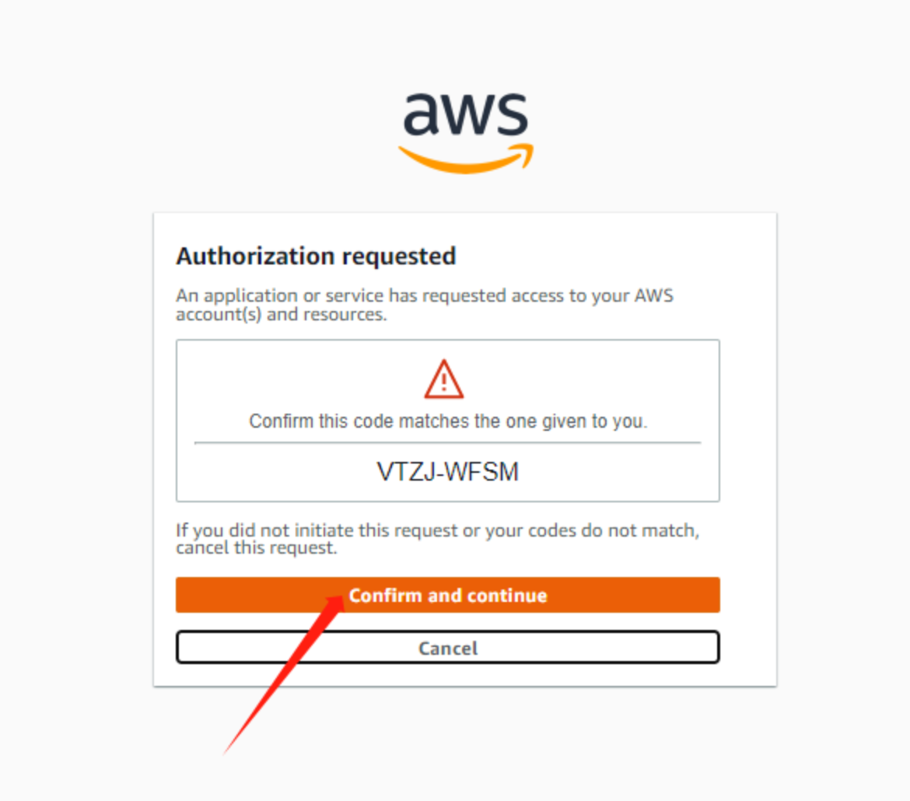The height and width of the screenshot is (801, 910).
Task: Click the 'If you did not initiate' line
Action: pyautogui.click(x=438, y=530)
